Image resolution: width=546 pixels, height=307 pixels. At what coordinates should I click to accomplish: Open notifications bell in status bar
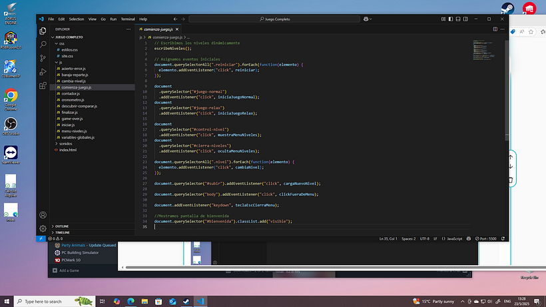(x=503, y=239)
